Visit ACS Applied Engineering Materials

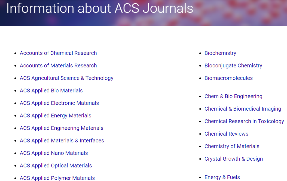tap(62, 128)
